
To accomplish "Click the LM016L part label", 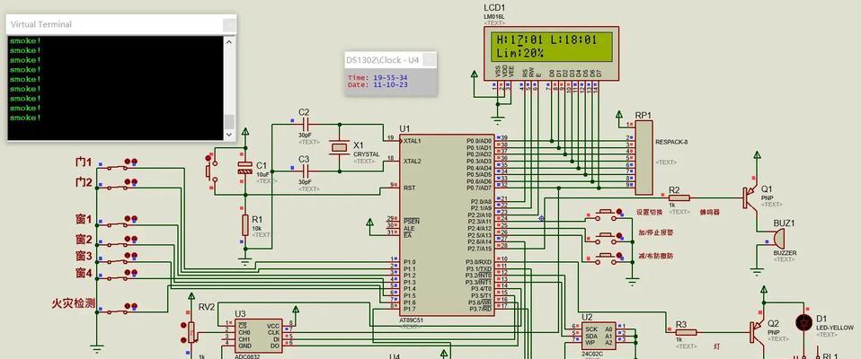I will pyautogui.click(x=493, y=16).
